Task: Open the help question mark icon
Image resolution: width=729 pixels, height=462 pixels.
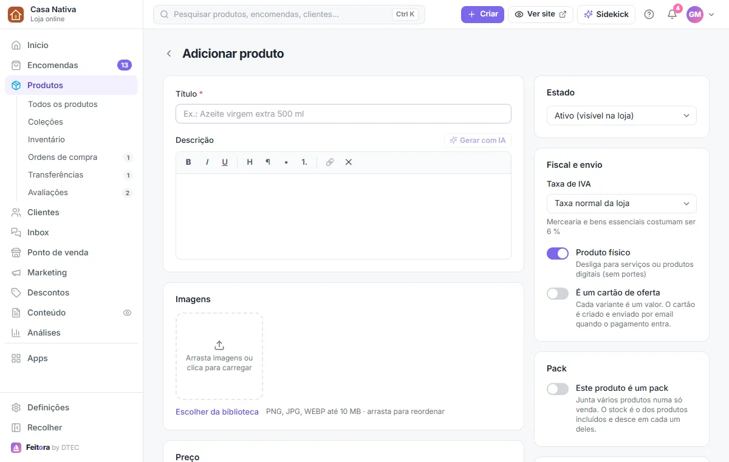Action: (x=649, y=15)
